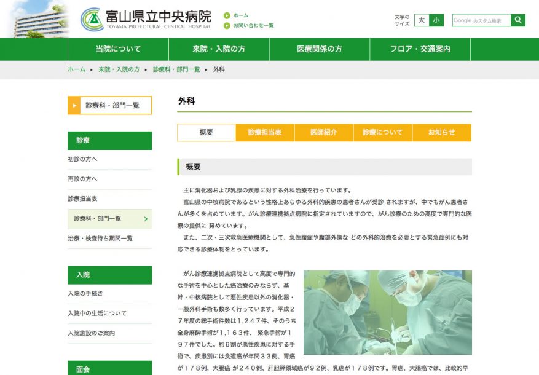Expand the 医療関係の方 menu
This screenshot has height=375, width=539.
320,49
